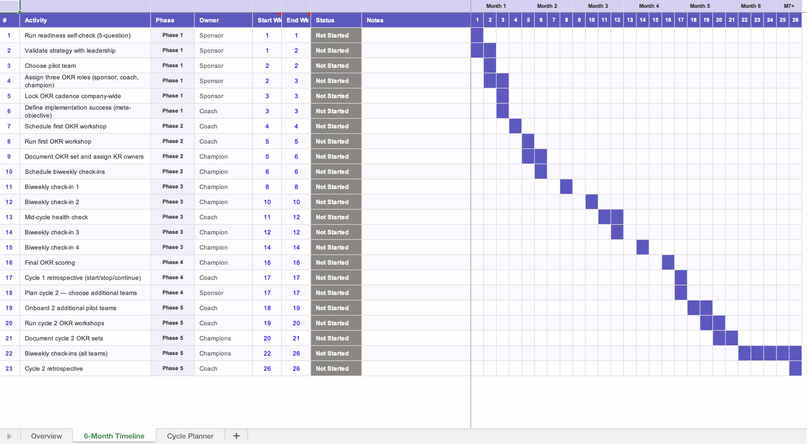Select 'Run cycle 2 OKR workshops' cell
807x444 pixels.
point(85,323)
